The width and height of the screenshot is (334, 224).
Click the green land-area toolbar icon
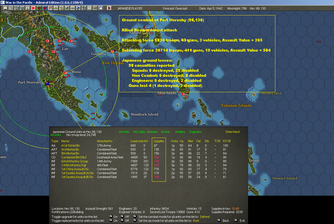click(67, 8)
